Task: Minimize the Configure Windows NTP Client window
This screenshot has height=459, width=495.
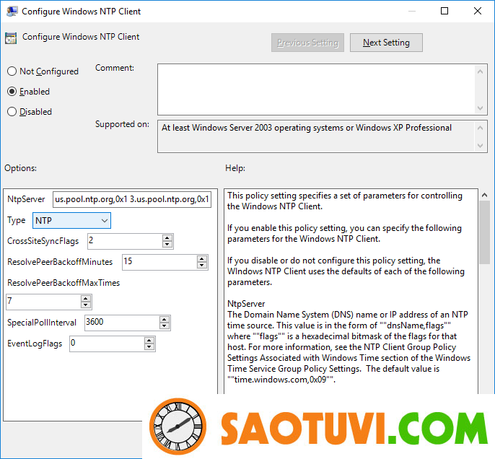Action: tap(411, 11)
